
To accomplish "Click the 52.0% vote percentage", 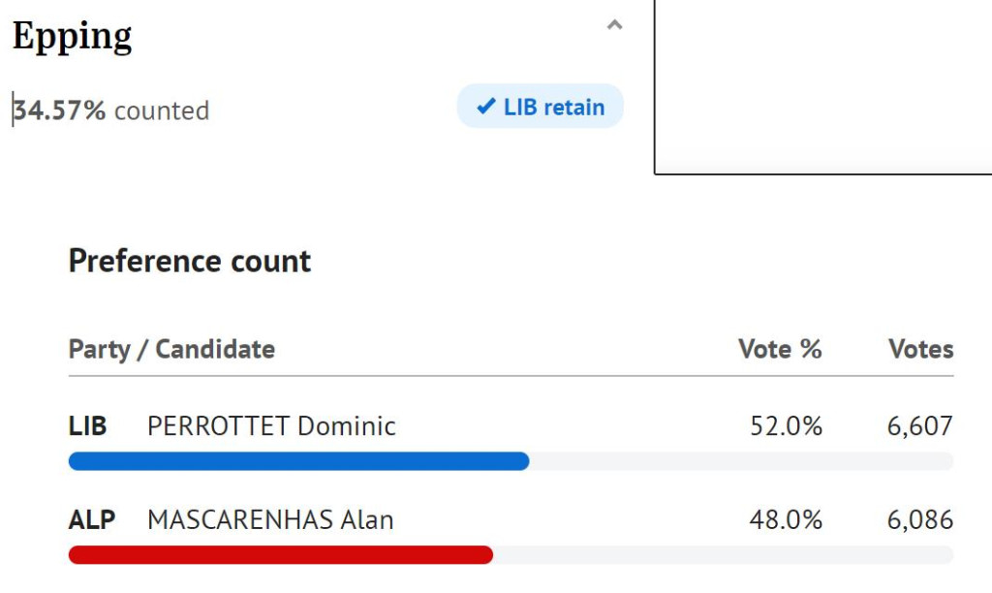I will [787, 426].
